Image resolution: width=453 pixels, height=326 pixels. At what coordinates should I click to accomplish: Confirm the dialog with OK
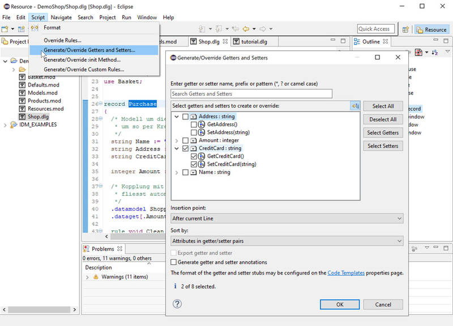coord(340,304)
